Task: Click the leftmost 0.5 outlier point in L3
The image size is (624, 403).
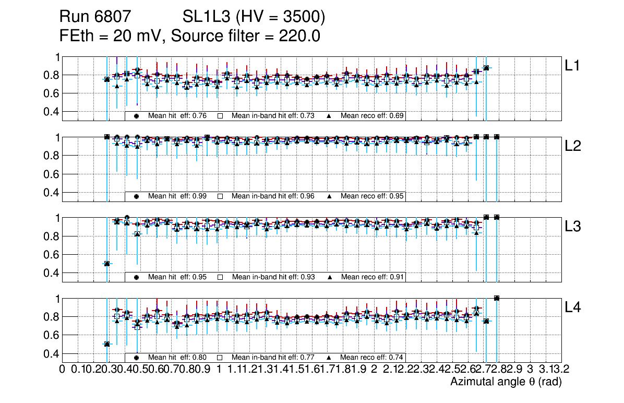Action: (107, 264)
